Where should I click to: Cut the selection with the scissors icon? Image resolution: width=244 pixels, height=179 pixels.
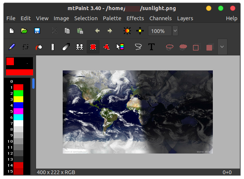[54, 31]
